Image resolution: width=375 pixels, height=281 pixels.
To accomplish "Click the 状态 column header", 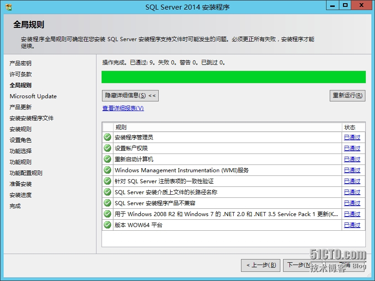I will pos(354,127).
